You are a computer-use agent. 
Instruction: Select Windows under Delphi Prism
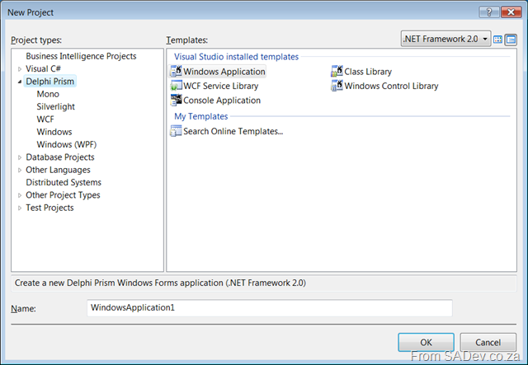54,132
